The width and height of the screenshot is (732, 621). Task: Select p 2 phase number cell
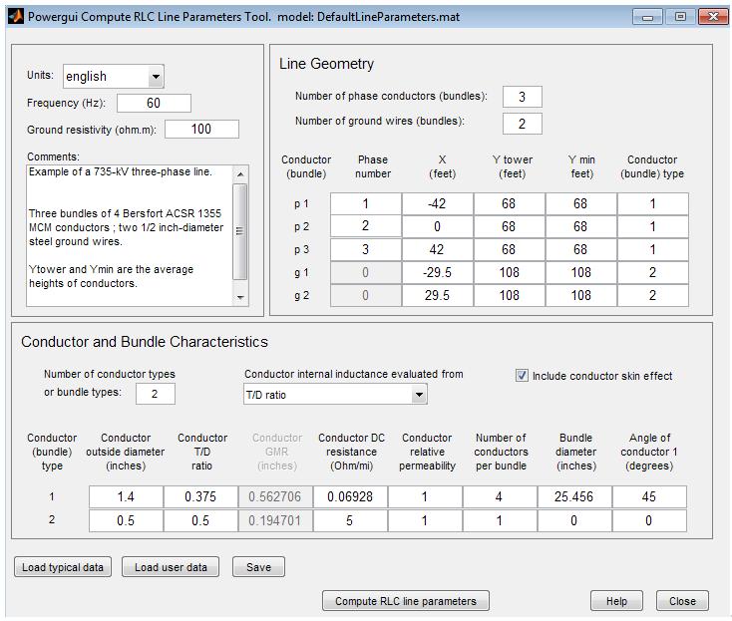tap(366, 226)
